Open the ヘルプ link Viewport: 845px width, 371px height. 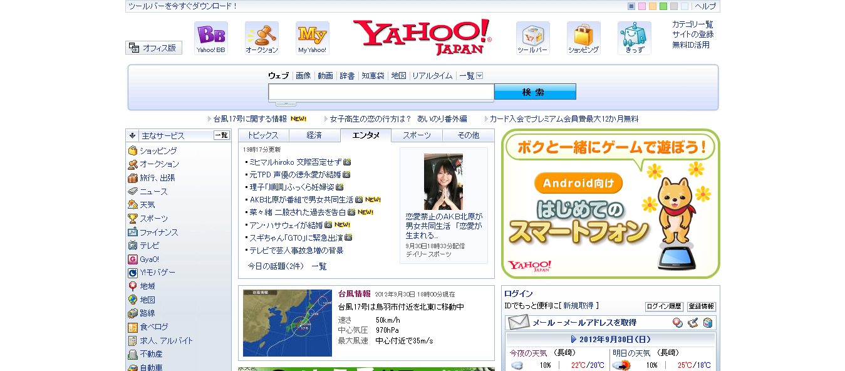point(705,6)
